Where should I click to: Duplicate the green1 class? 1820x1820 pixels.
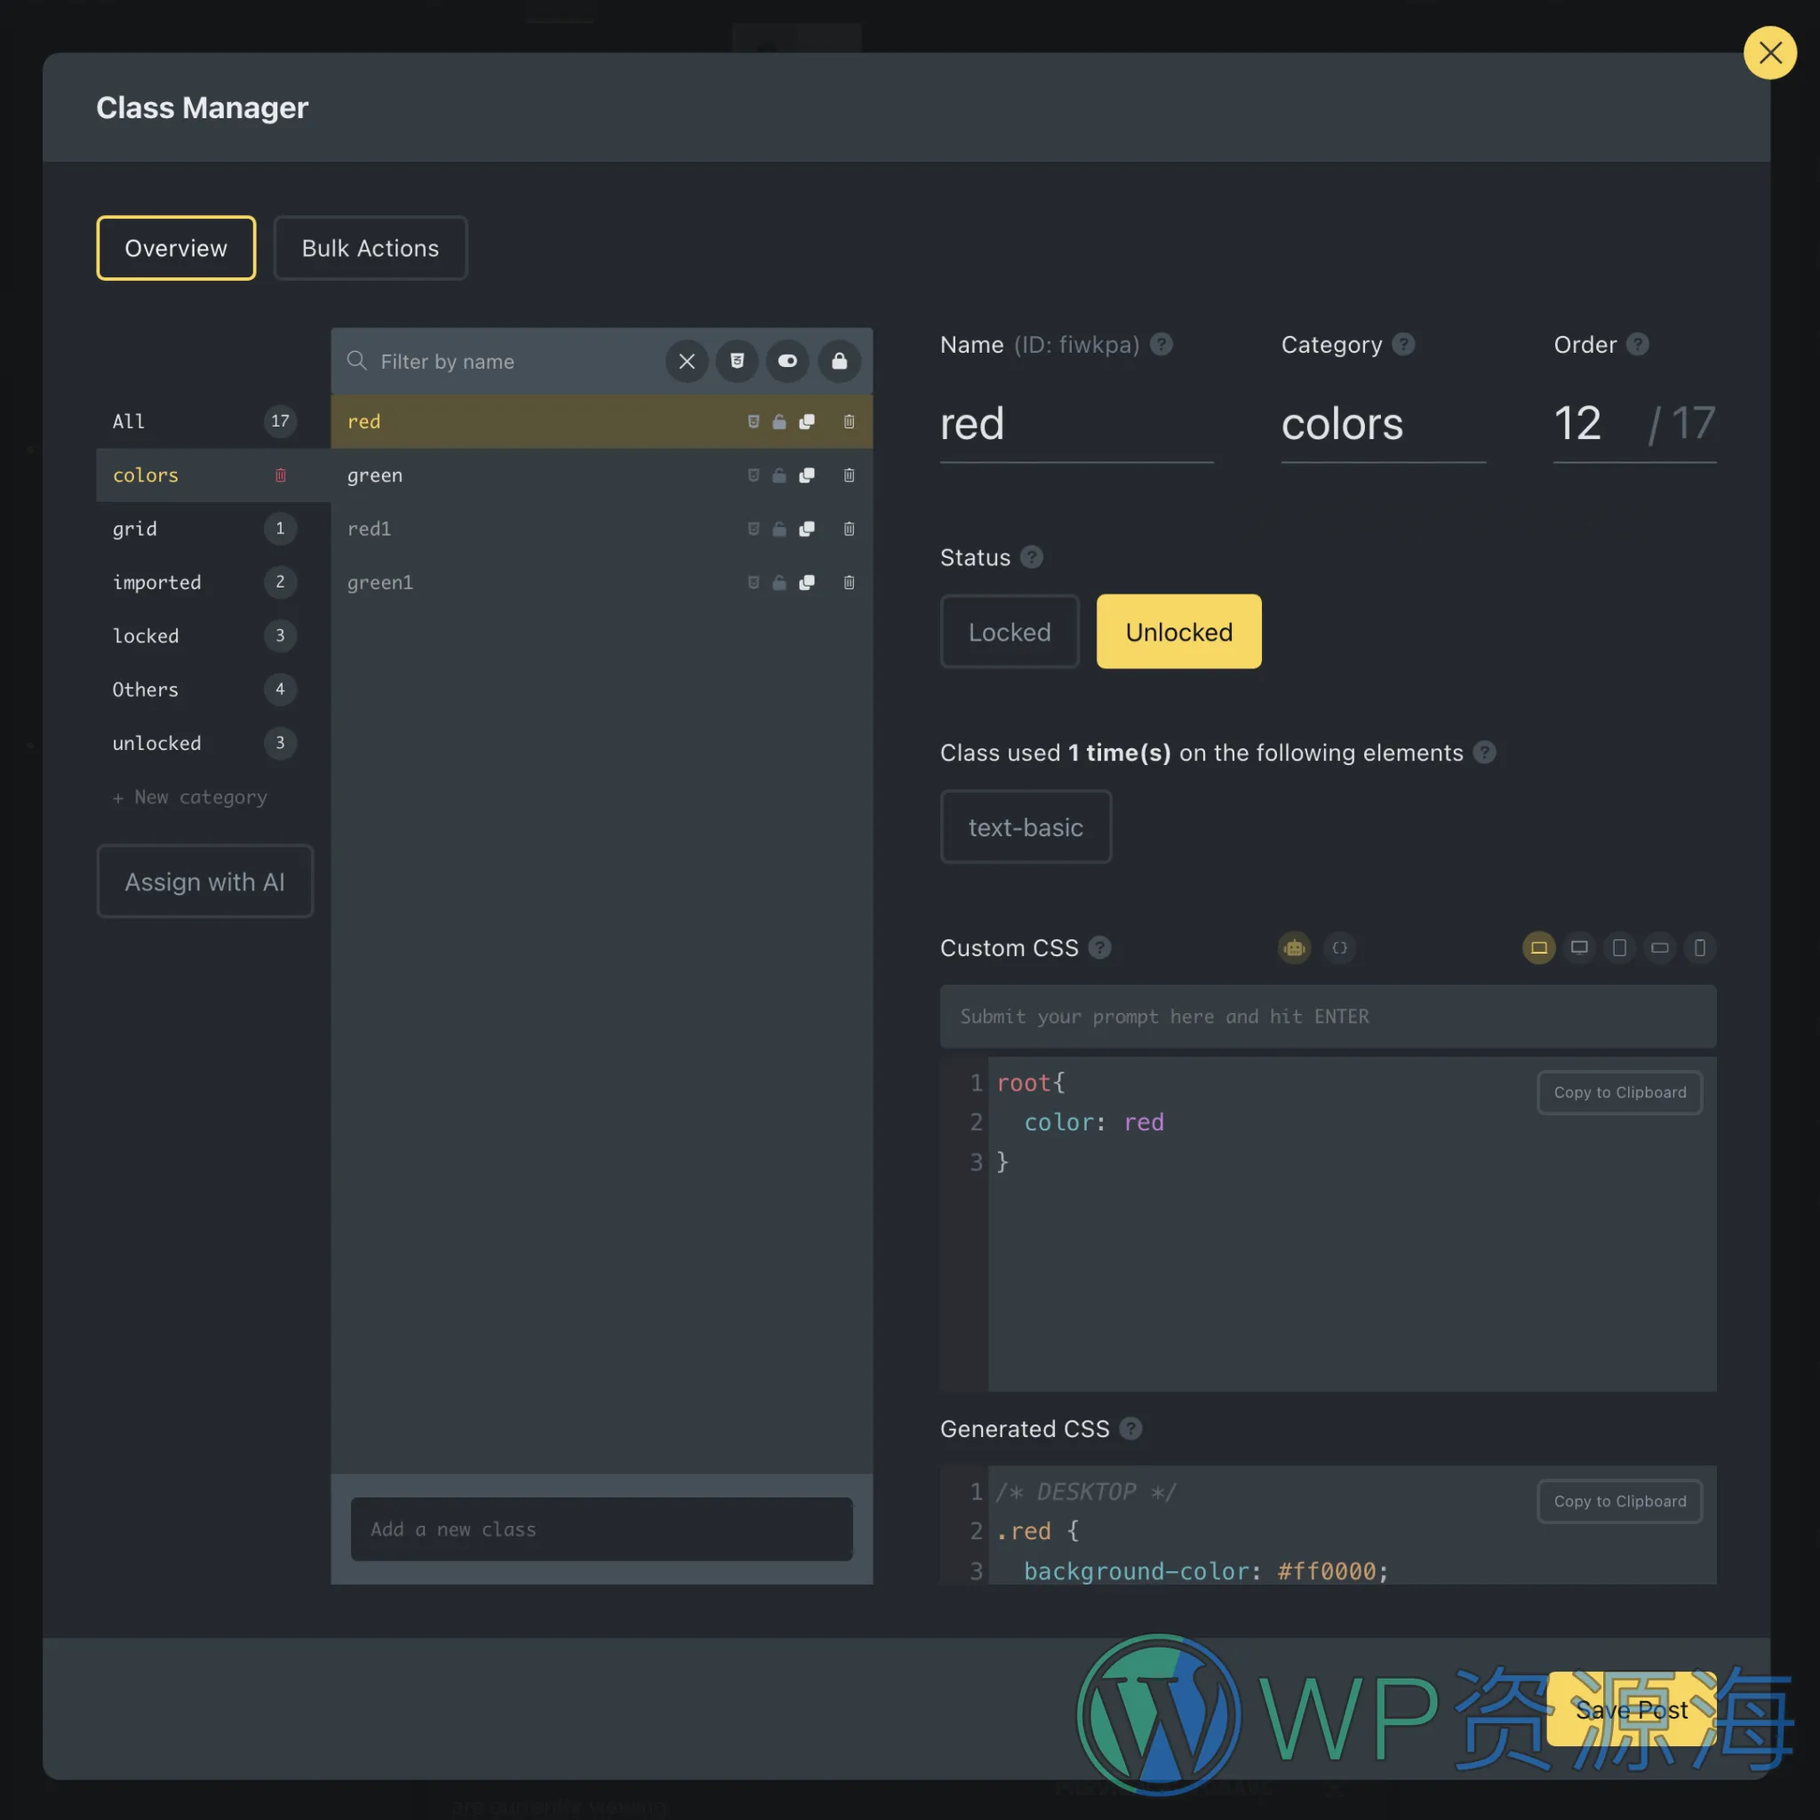coord(806,582)
